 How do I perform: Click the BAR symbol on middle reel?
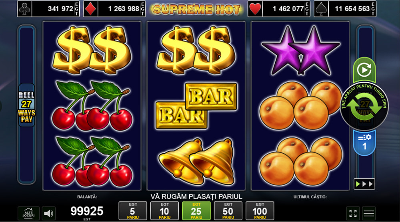196,106
